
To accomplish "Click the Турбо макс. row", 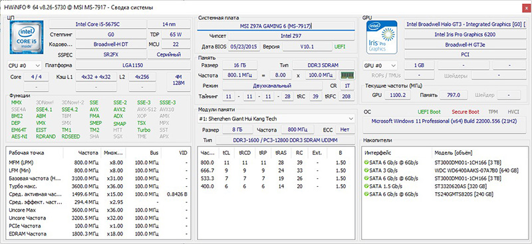I will 98,186.
